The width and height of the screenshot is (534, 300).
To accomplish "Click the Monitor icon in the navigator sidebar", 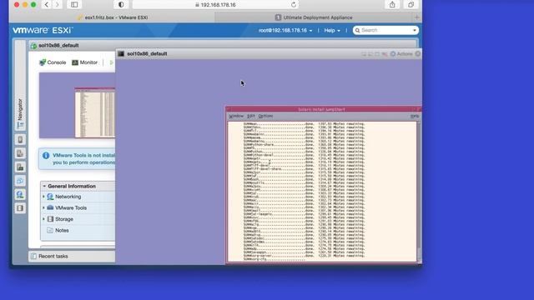I will click(x=20, y=167).
